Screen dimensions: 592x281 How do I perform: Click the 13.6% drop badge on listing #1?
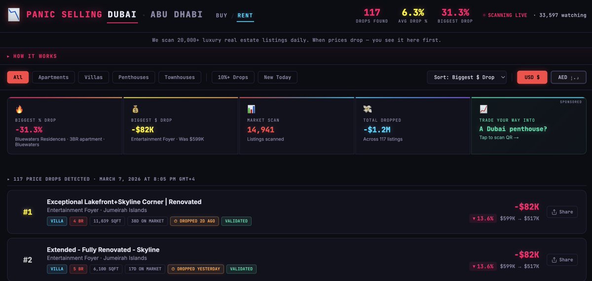click(x=483, y=219)
